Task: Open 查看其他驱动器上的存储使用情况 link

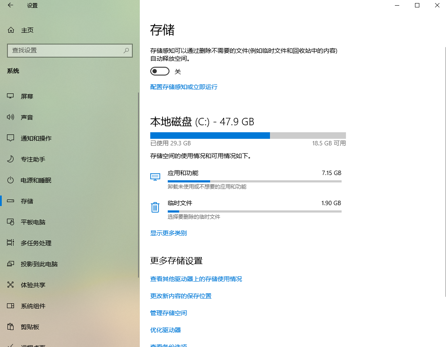Action: point(196,279)
